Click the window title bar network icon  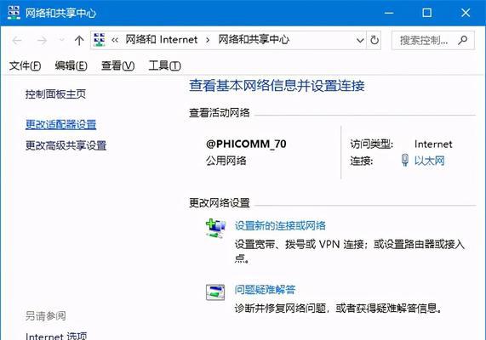pyautogui.click(x=14, y=13)
